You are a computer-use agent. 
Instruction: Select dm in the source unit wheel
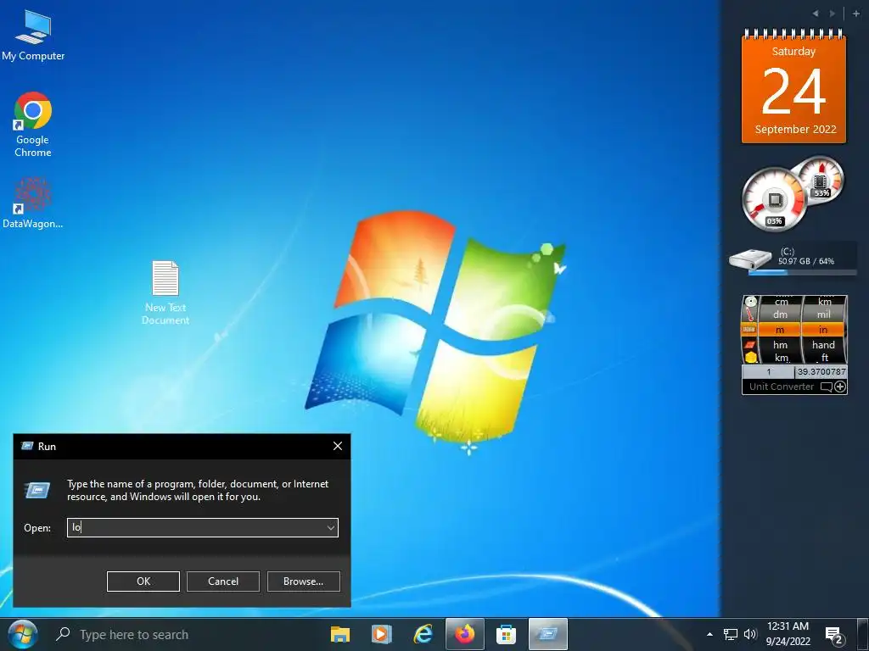click(x=780, y=314)
